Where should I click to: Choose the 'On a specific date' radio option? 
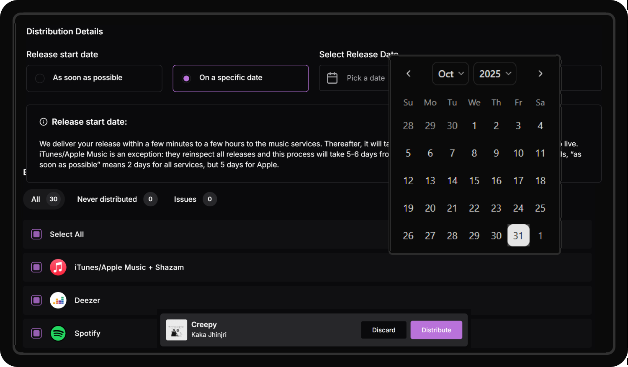[x=187, y=78]
